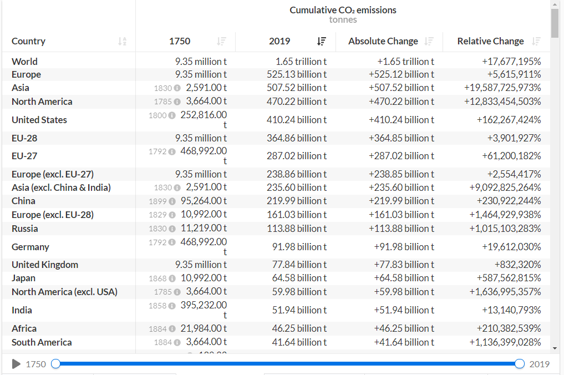Click the 2019 end slider handle
This screenshot has width=564, height=375.
tap(520, 364)
